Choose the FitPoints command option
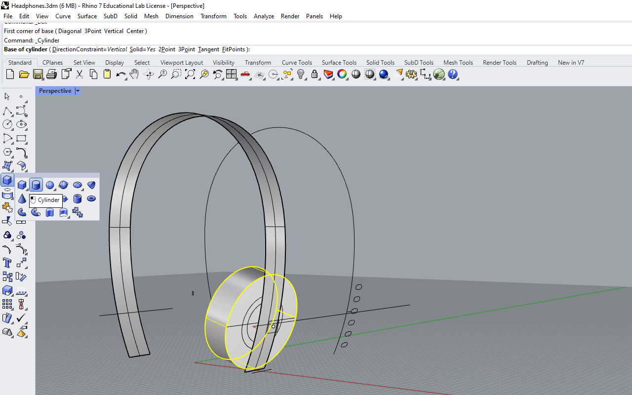The height and width of the screenshot is (395, 632). 234,49
